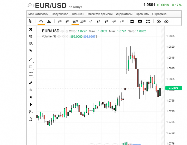Select the horizontal lines Fibonacci tool
Image resolution: width=187 pixels, height=145 pixels.
(x=31, y=74)
